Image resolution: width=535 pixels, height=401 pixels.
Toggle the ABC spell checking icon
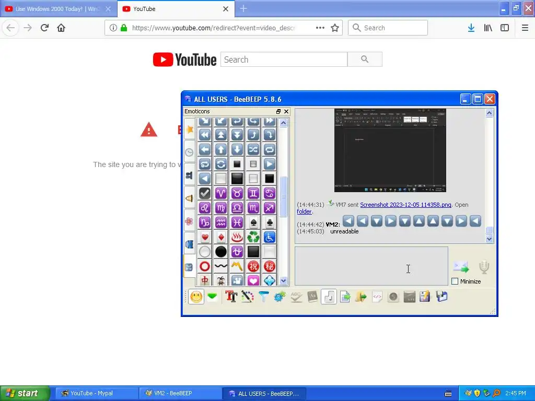point(296,297)
